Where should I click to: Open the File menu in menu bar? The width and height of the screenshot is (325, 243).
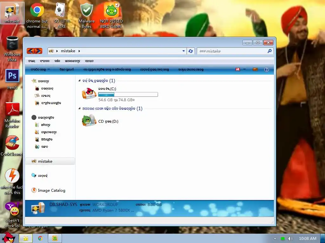(x=32, y=61)
